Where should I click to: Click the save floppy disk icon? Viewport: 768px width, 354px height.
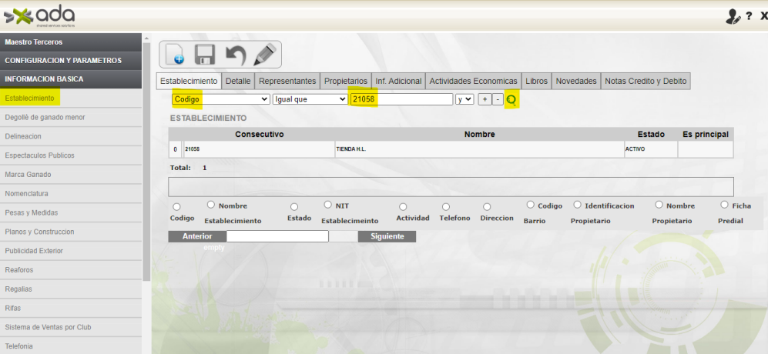pos(204,55)
